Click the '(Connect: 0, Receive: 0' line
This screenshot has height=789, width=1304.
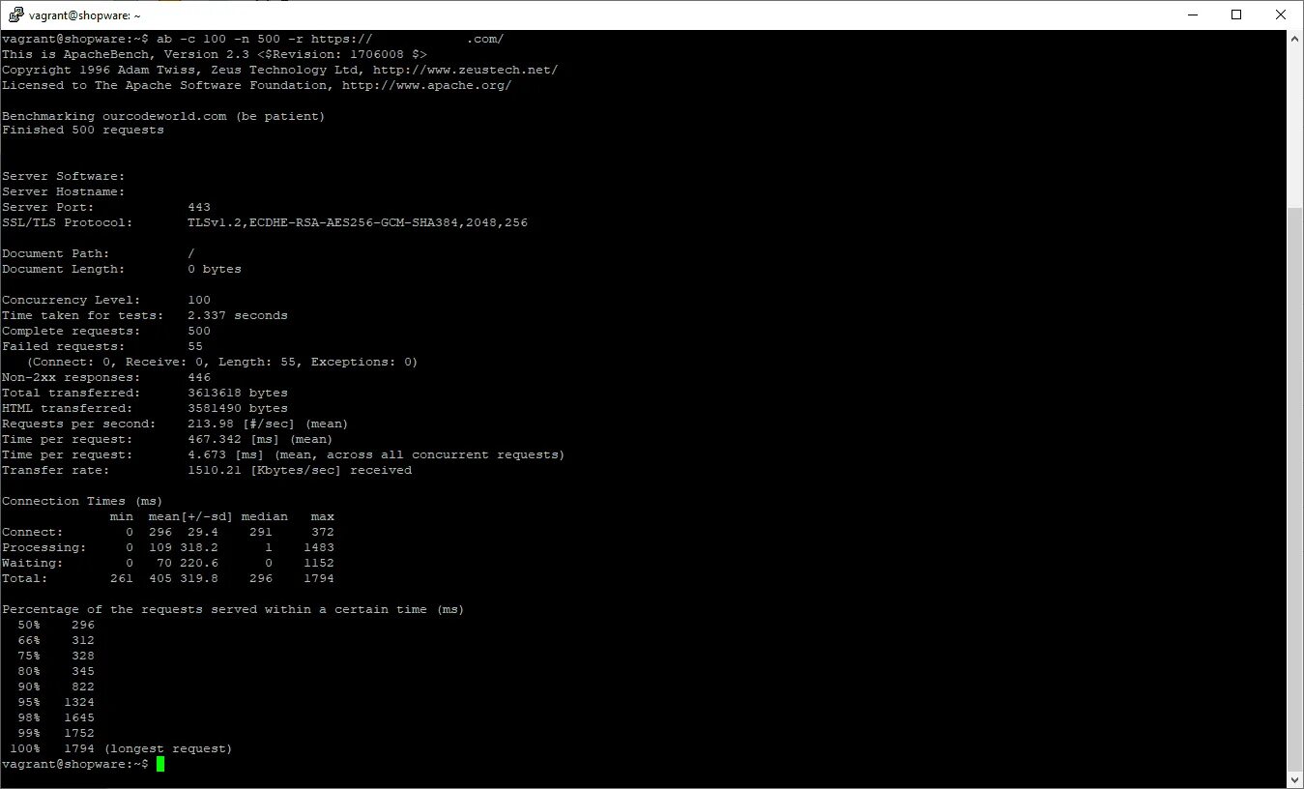(x=221, y=362)
